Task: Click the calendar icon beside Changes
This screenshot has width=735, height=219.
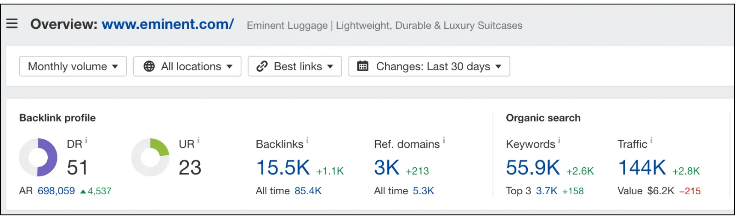Action: pyautogui.click(x=362, y=66)
